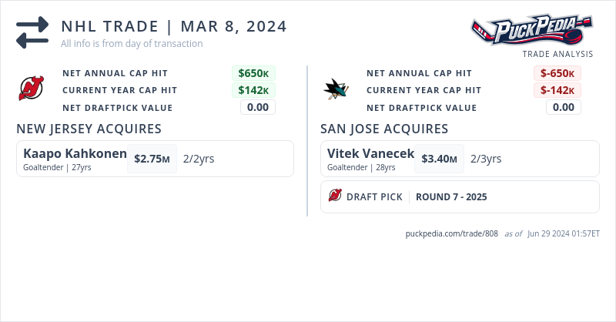616x322 pixels.
Task: Click San Jose's 0.00 net draftpick value
Action: (x=564, y=107)
